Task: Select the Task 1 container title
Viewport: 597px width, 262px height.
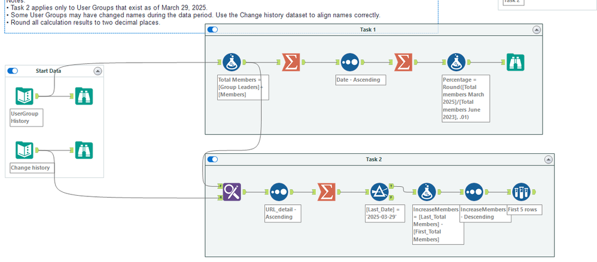Action: click(x=368, y=30)
